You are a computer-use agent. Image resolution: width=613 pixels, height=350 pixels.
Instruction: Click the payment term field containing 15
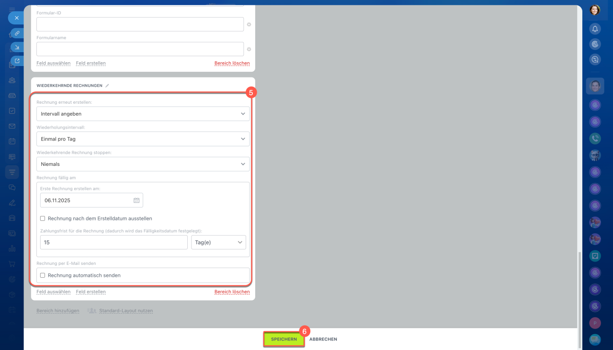coord(114,242)
